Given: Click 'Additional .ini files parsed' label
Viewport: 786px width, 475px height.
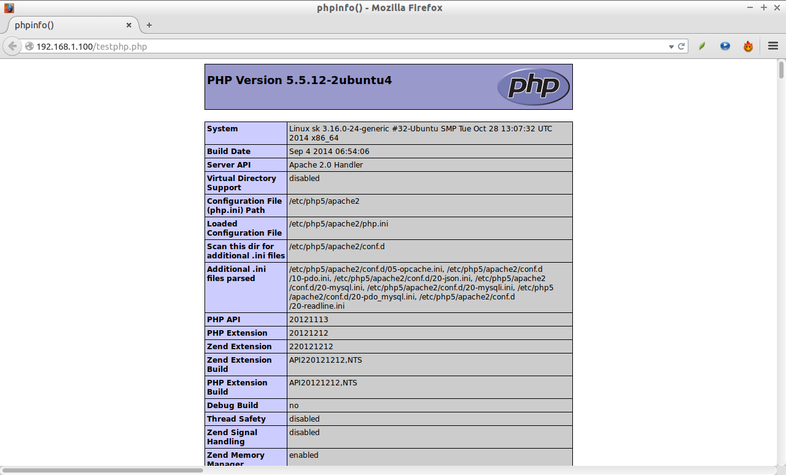Looking at the screenshot, I should (x=236, y=274).
